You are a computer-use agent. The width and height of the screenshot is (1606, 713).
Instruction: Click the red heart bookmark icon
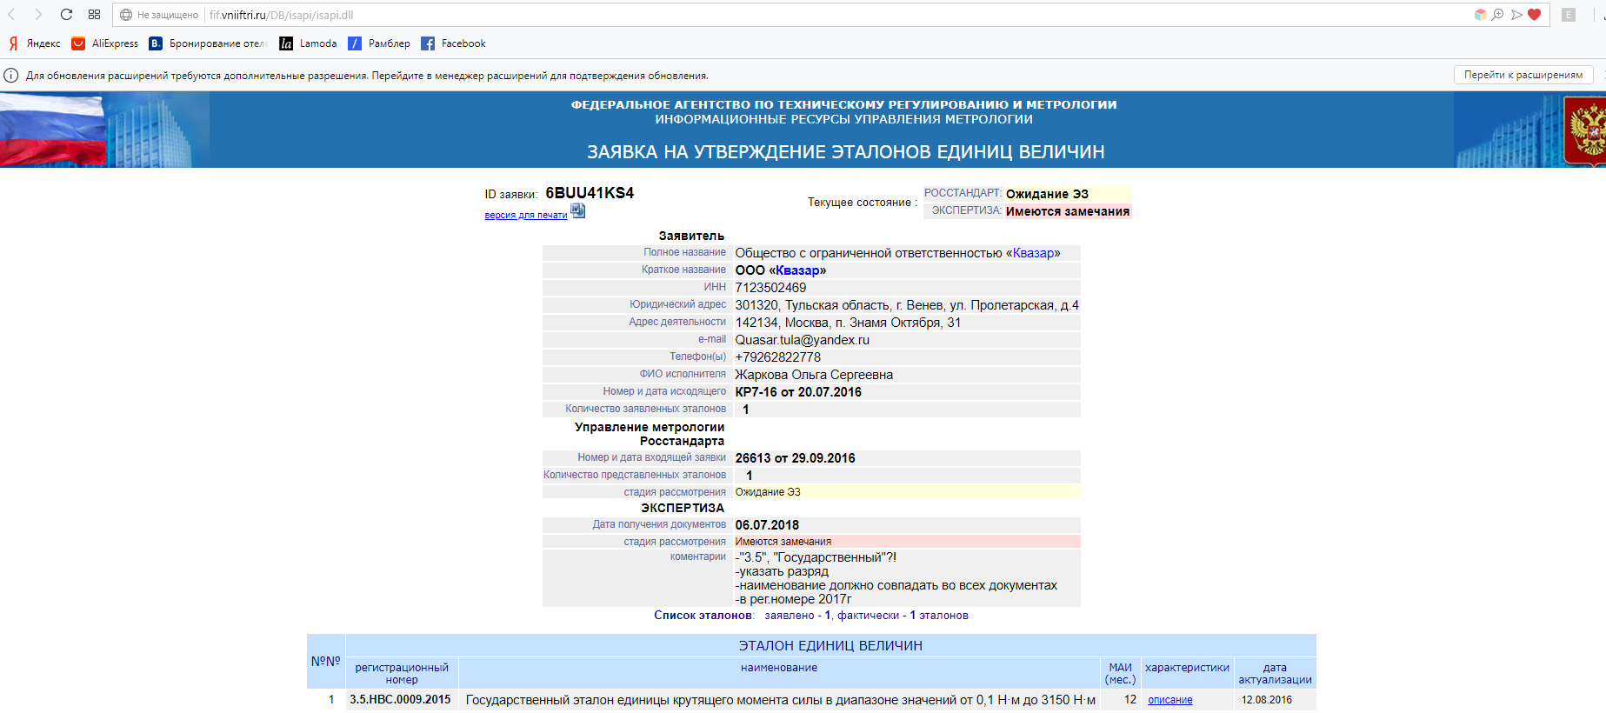coord(1535,15)
